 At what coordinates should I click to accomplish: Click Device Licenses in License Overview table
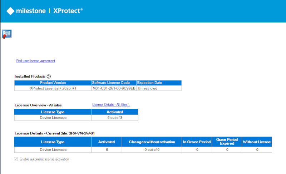tap(53, 118)
